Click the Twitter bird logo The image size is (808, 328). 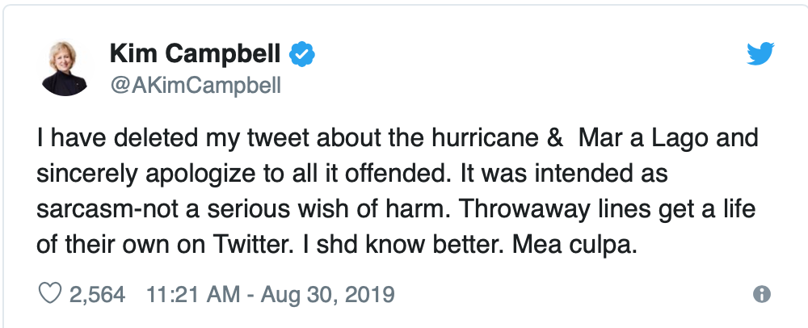point(760,53)
